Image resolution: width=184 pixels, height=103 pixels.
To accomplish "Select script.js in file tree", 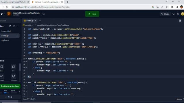I will point(5,36).
